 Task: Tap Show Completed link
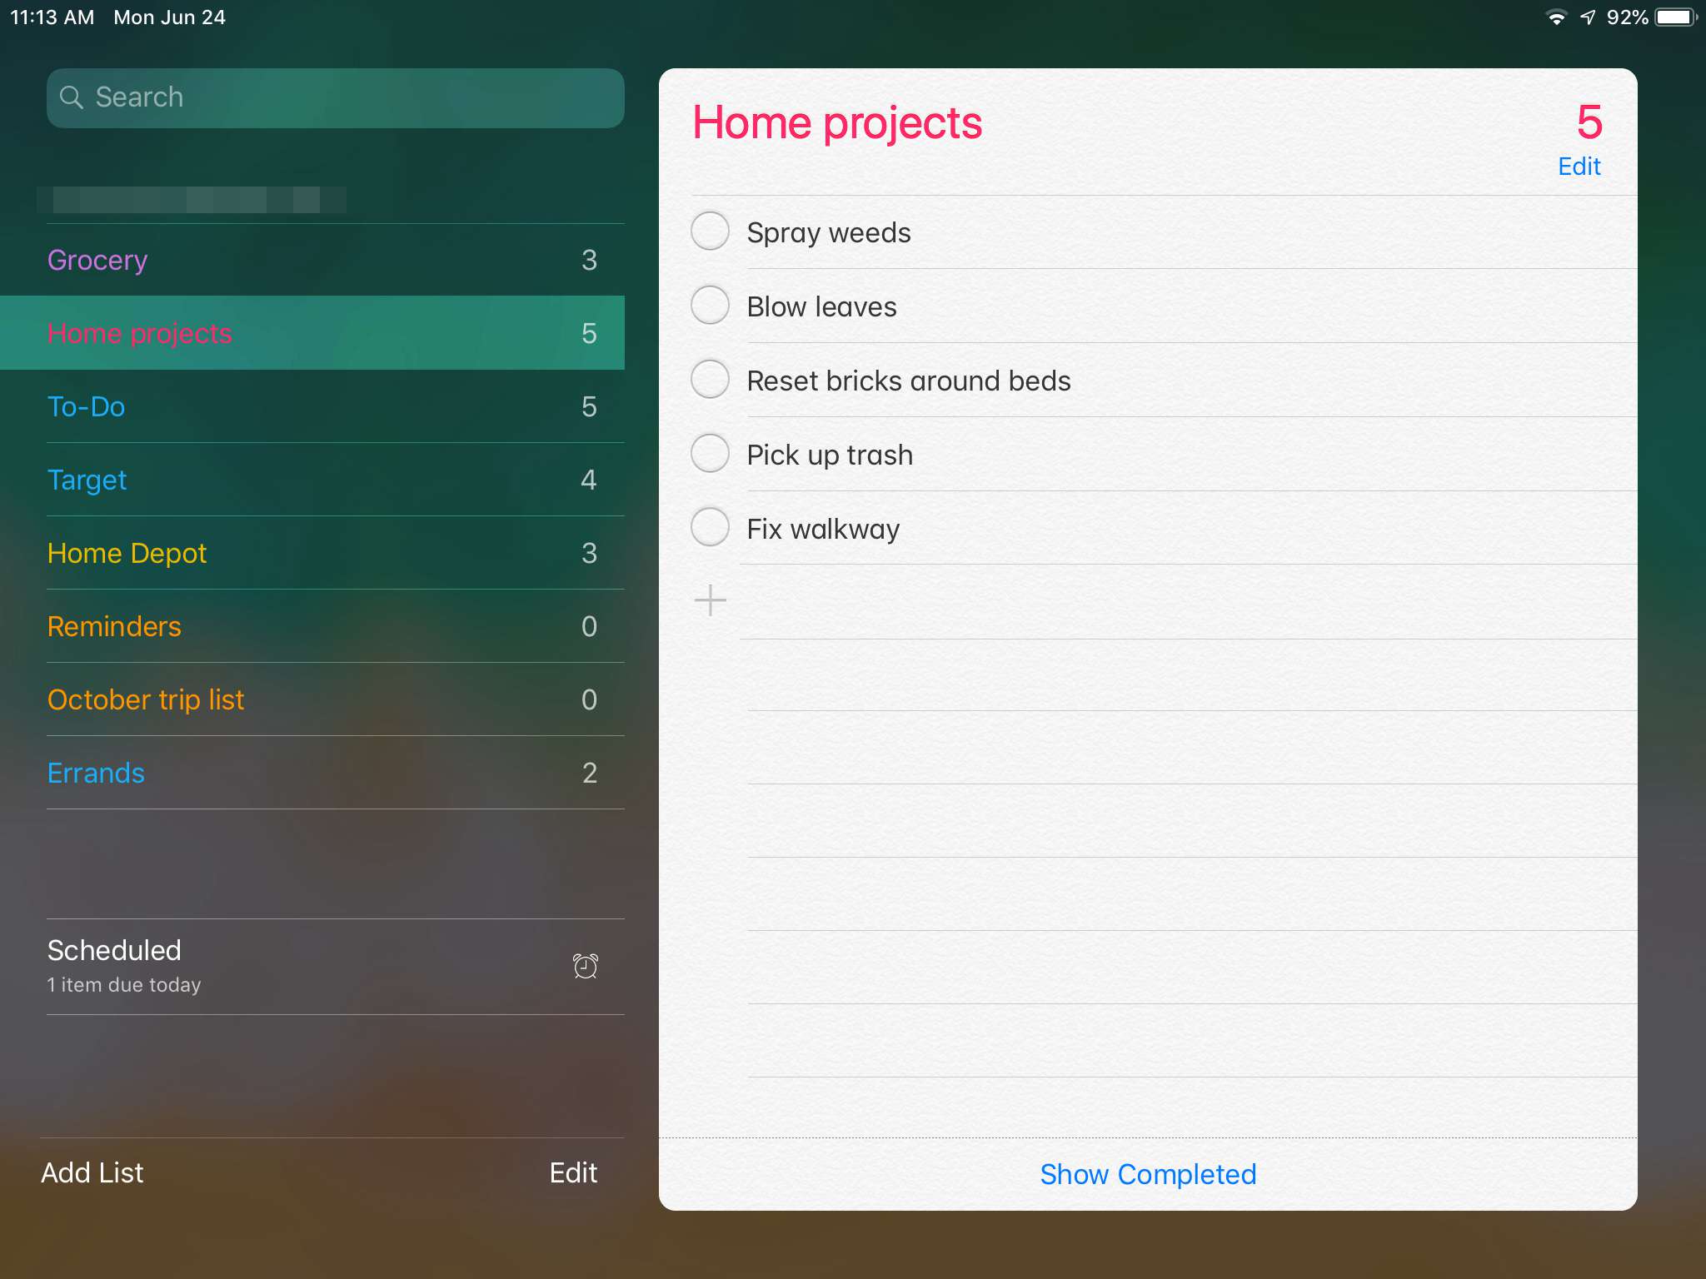coord(1147,1173)
